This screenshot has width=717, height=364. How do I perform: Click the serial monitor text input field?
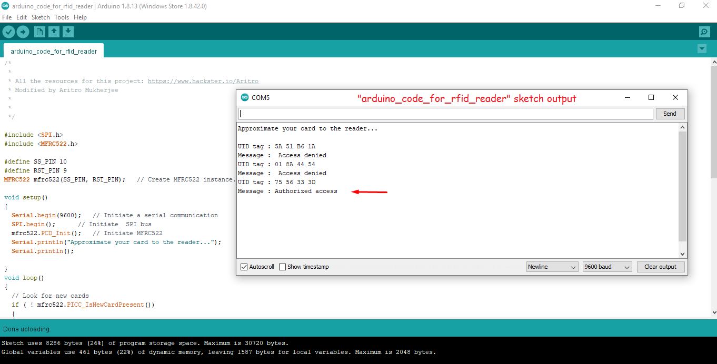445,114
